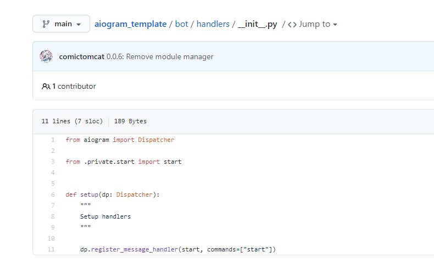Click the git branch icon
434x269 pixels.
point(45,24)
